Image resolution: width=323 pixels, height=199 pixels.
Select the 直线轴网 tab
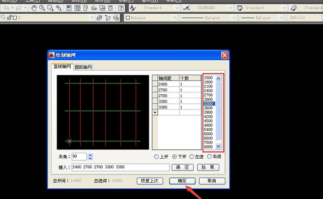coord(62,66)
